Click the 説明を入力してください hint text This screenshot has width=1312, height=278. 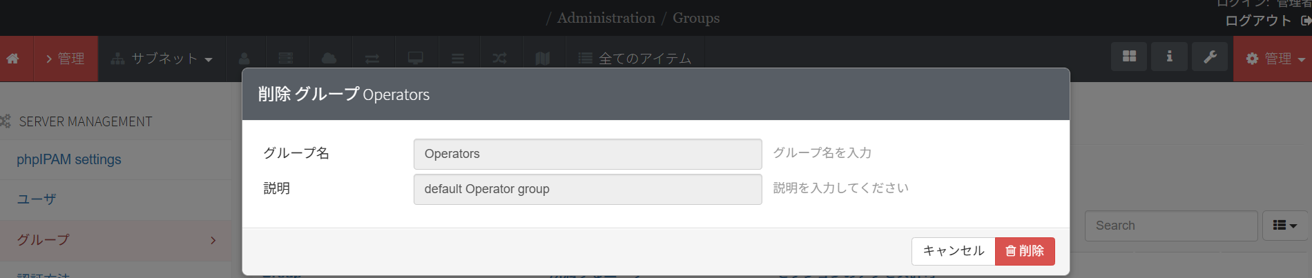(840, 188)
